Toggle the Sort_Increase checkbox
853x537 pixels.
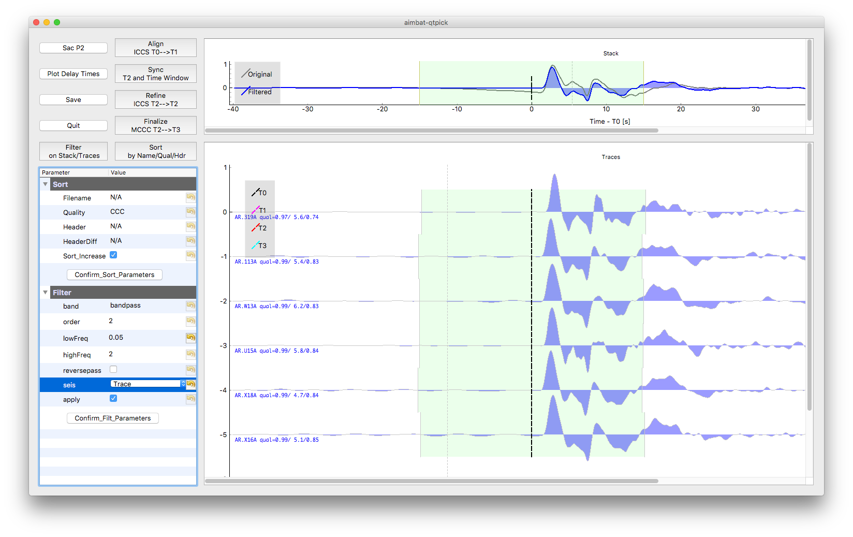click(x=113, y=255)
